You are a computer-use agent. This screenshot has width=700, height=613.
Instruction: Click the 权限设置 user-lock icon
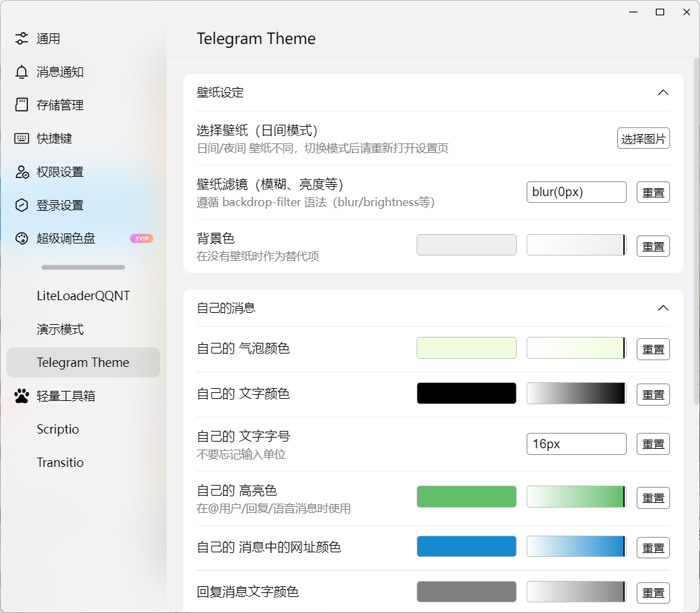tap(21, 172)
